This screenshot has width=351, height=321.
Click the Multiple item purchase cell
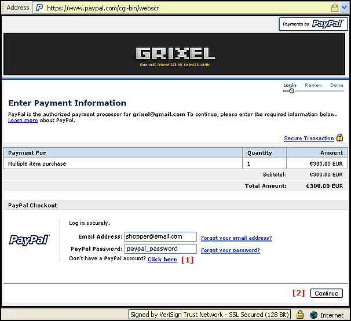(123, 164)
